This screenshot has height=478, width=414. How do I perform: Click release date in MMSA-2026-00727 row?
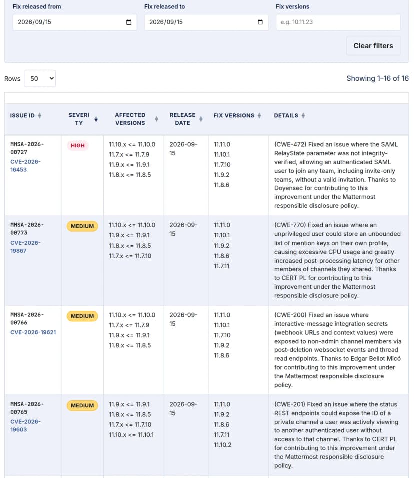point(183,149)
